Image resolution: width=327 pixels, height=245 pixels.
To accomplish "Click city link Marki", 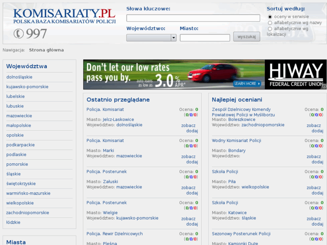I will point(108,151).
